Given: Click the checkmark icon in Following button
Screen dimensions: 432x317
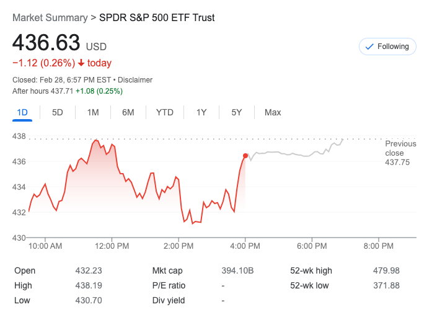Looking at the screenshot, I should pos(369,47).
